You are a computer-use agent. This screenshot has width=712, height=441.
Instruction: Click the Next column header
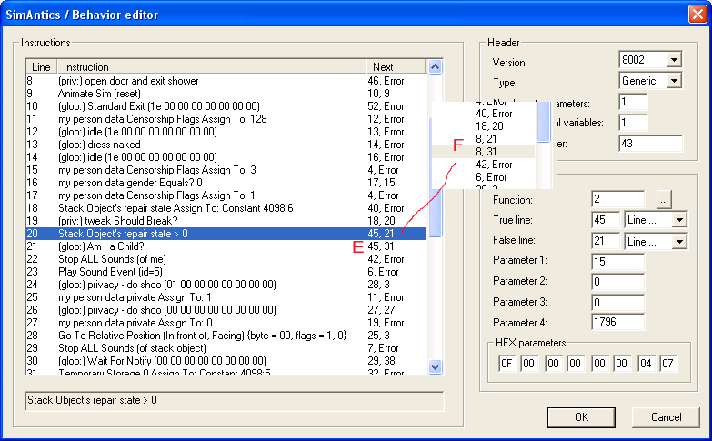396,66
